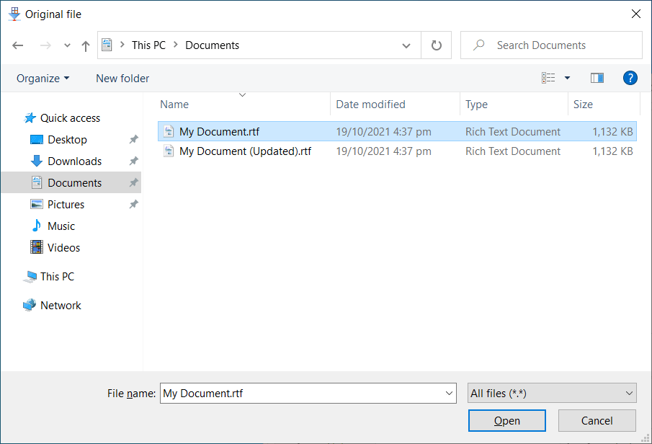Click the Search Documents field
This screenshot has height=444, width=652.
click(x=551, y=45)
